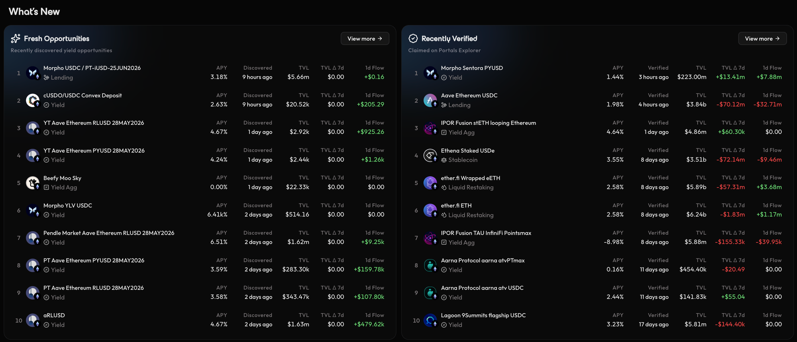The width and height of the screenshot is (797, 342).
Task: Click the +$479.62k 1d Flow value
Action: (369, 325)
